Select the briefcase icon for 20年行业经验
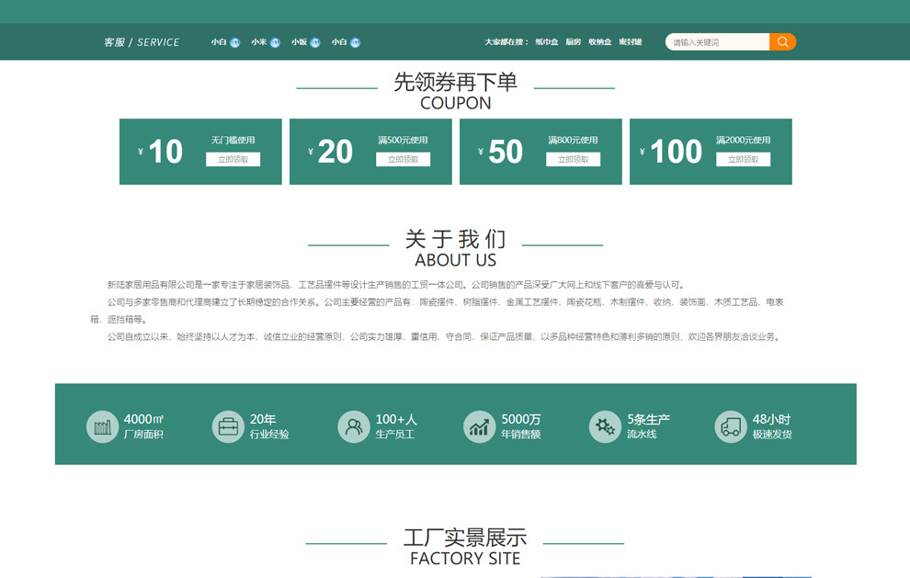This screenshot has width=910, height=578. (x=228, y=425)
